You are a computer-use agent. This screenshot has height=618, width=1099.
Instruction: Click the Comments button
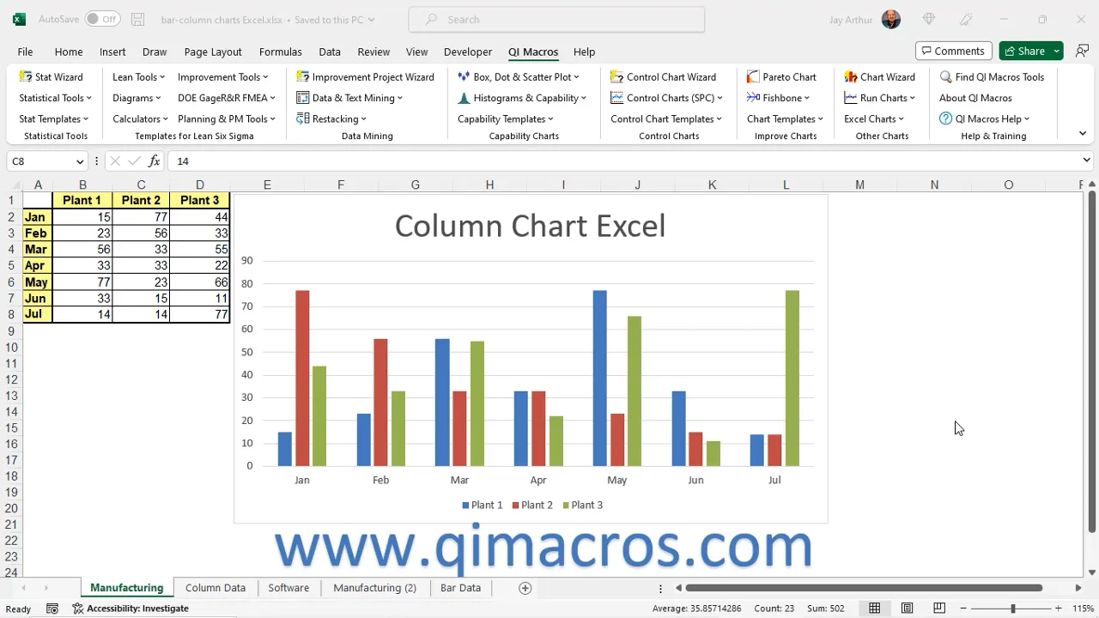pyautogui.click(x=954, y=51)
